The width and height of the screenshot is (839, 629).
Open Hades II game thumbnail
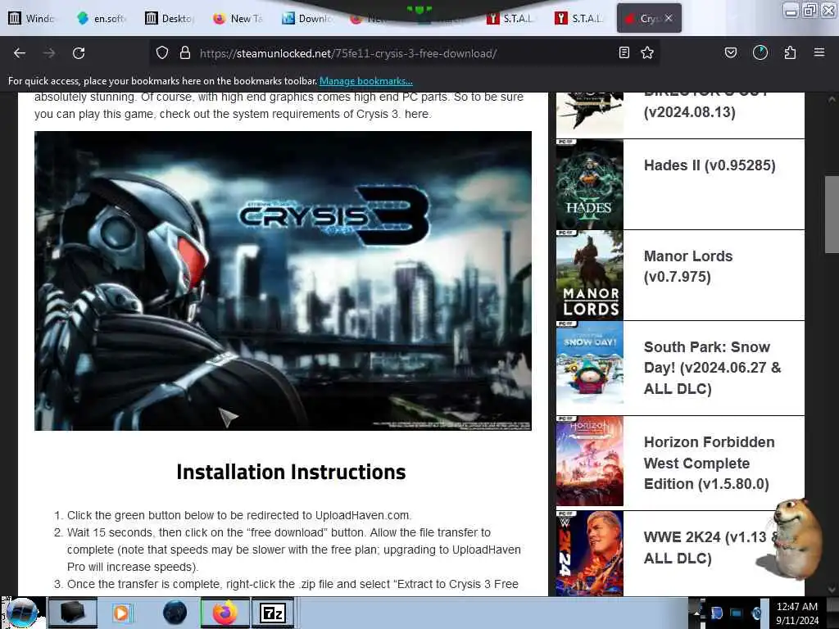(x=590, y=184)
